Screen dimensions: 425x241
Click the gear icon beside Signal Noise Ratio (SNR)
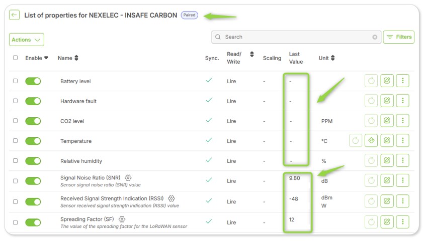pos(128,177)
